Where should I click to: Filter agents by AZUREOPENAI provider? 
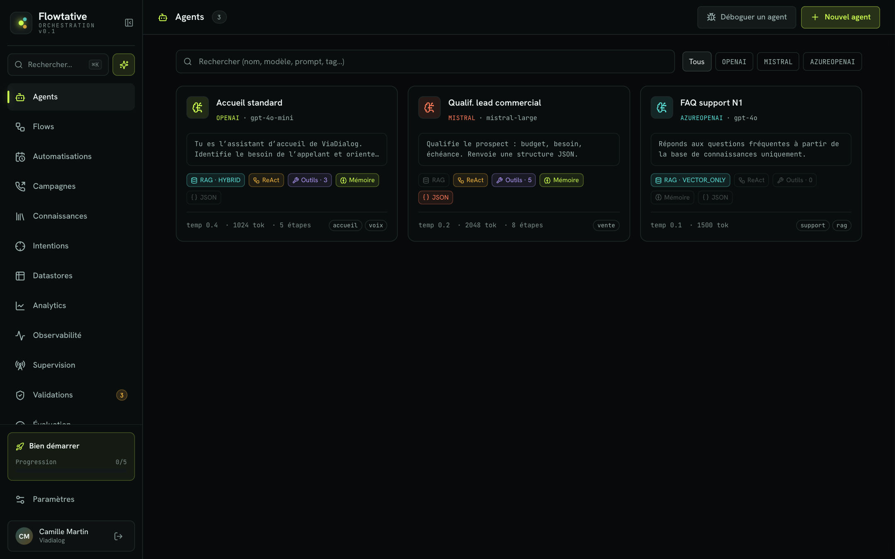point(832,62)
